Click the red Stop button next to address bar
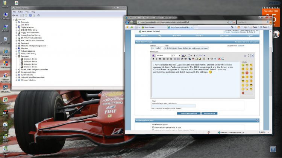 (x=234, y=22)
